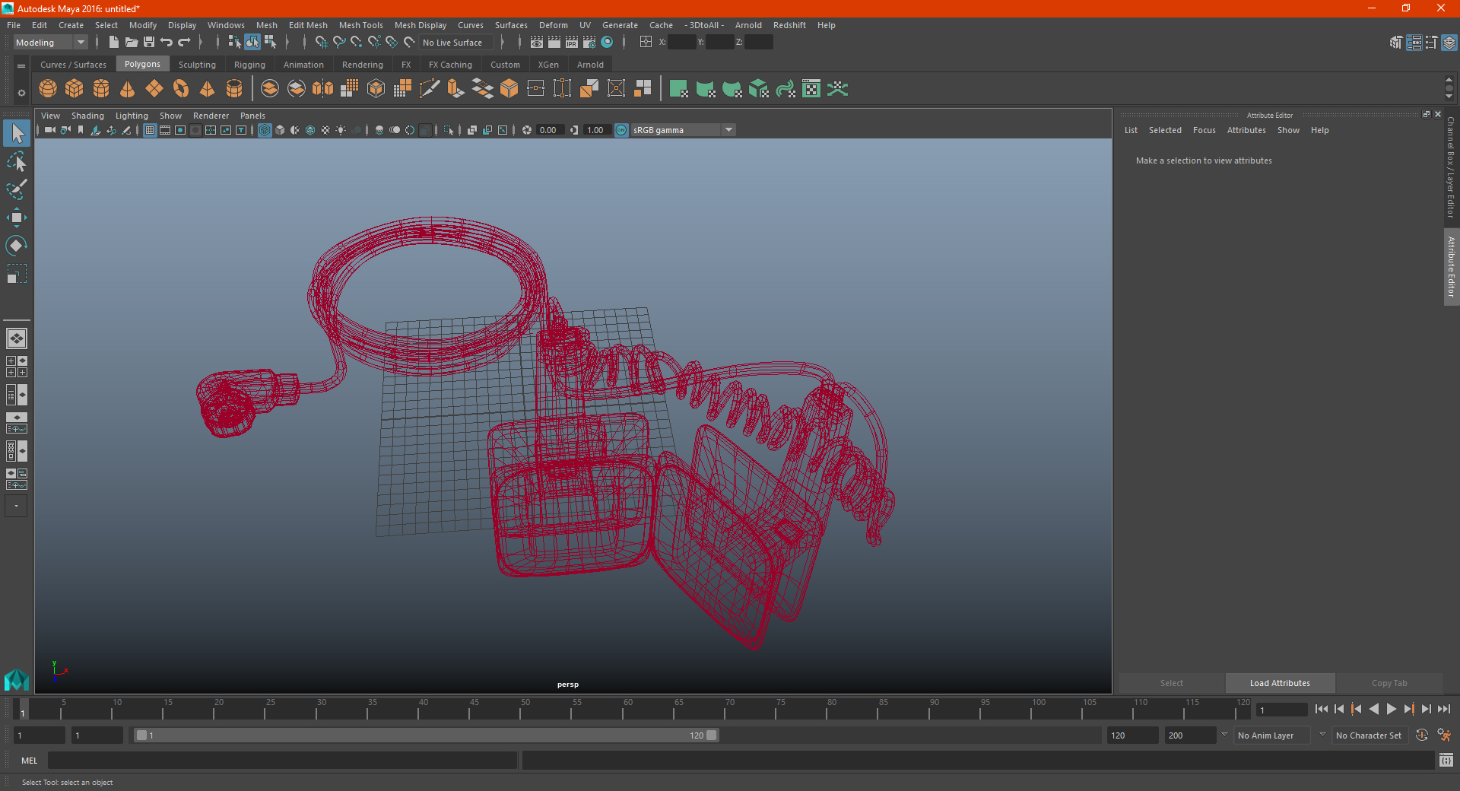Create a polygon cube from the shelf
Screen dimensions: 1460x791
75,89
